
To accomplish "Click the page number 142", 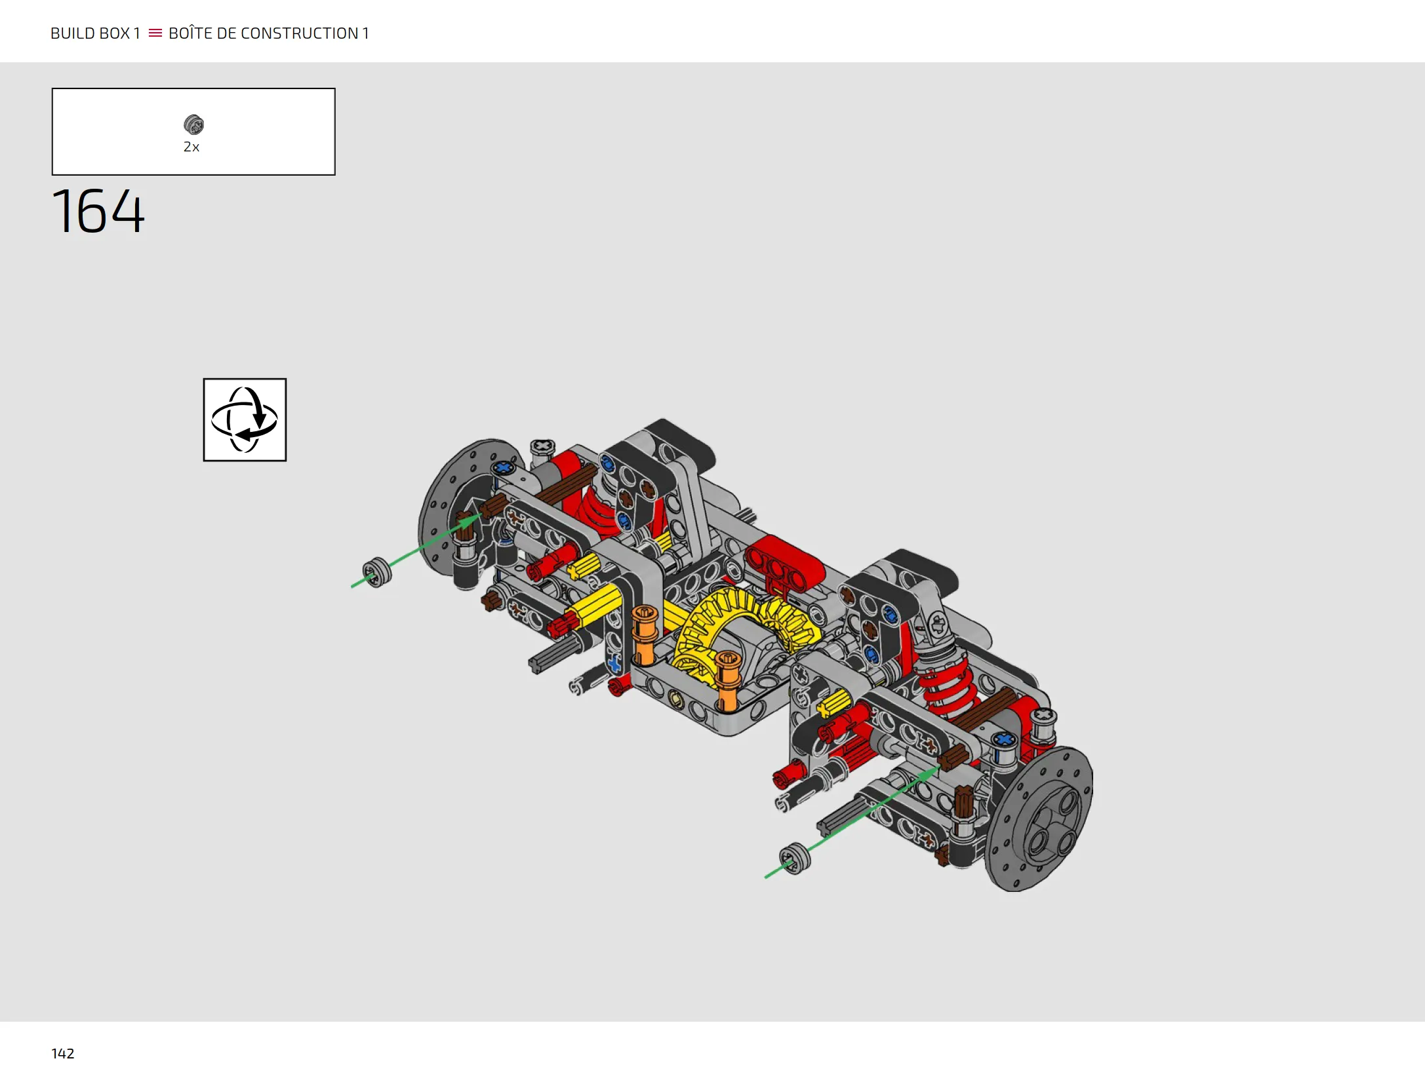I will pyautogui.click(x=63, y=1053).
